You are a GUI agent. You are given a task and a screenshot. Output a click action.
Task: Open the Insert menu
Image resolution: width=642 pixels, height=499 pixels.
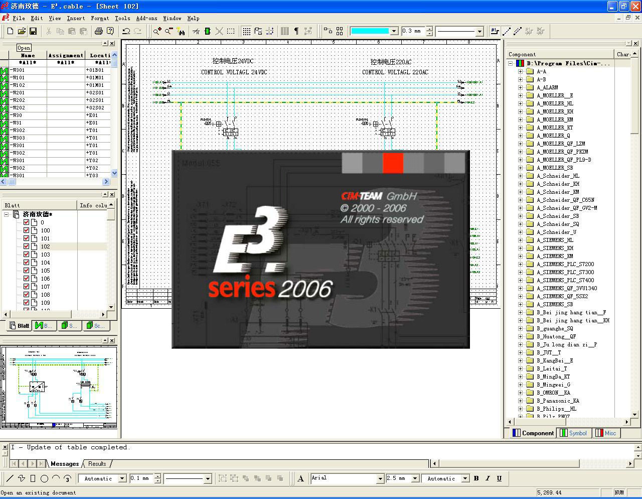[x=76, y=18]
